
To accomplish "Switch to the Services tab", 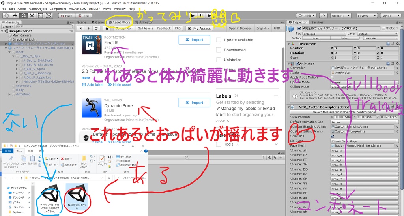I will tap(318, 23).
